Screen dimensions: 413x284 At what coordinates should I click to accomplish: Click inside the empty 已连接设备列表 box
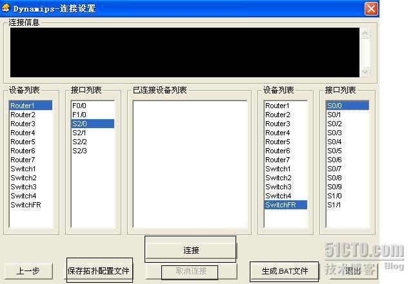point(190,164)
